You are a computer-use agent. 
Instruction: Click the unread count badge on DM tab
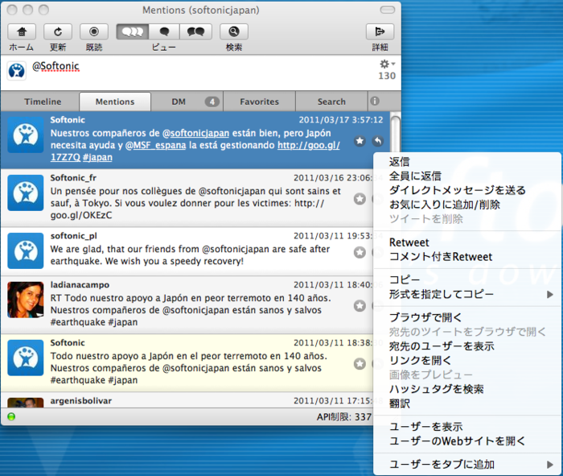click(x=212, y=101)
